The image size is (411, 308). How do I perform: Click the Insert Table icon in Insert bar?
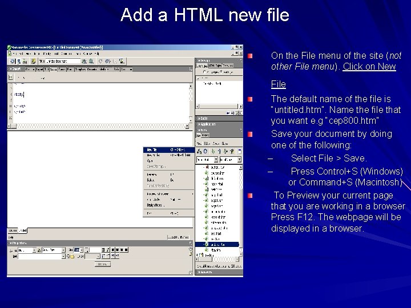point(11,77)
